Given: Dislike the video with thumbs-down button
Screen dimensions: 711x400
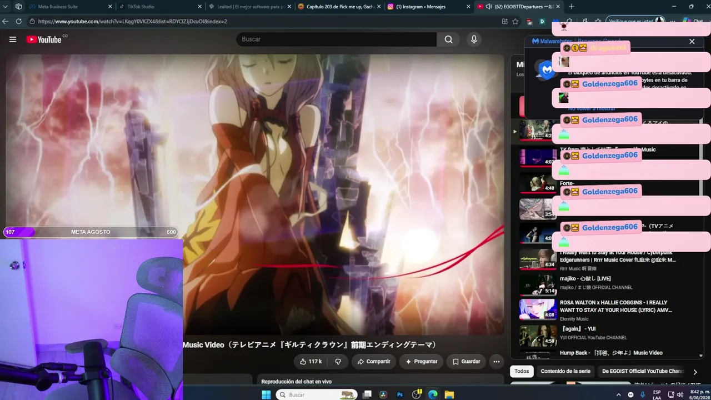Looking at the screenshot, I should pyautogui.click(x=338, y=362).
